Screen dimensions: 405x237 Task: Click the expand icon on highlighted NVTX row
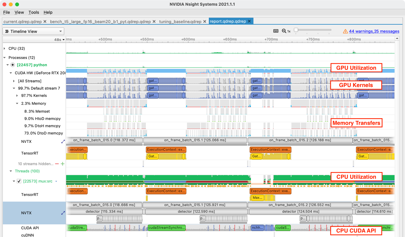click(x=63, y=213)
